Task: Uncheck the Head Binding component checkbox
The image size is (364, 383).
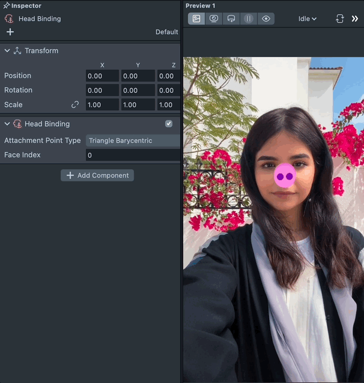Action: [169, 124]
